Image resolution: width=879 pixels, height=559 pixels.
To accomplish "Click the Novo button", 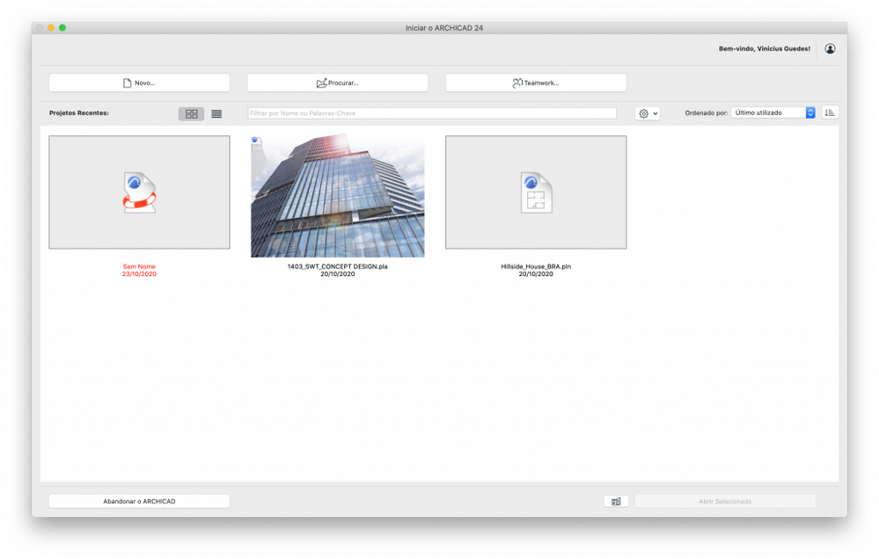I will [x=138, y=82].
